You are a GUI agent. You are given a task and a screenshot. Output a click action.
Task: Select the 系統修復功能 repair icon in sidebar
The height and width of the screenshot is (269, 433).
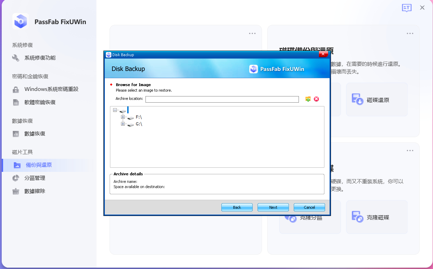coord(16,58)
